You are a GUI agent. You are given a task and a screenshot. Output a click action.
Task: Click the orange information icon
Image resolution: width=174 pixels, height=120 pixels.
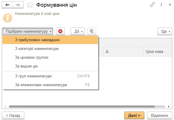click(8, 18)
